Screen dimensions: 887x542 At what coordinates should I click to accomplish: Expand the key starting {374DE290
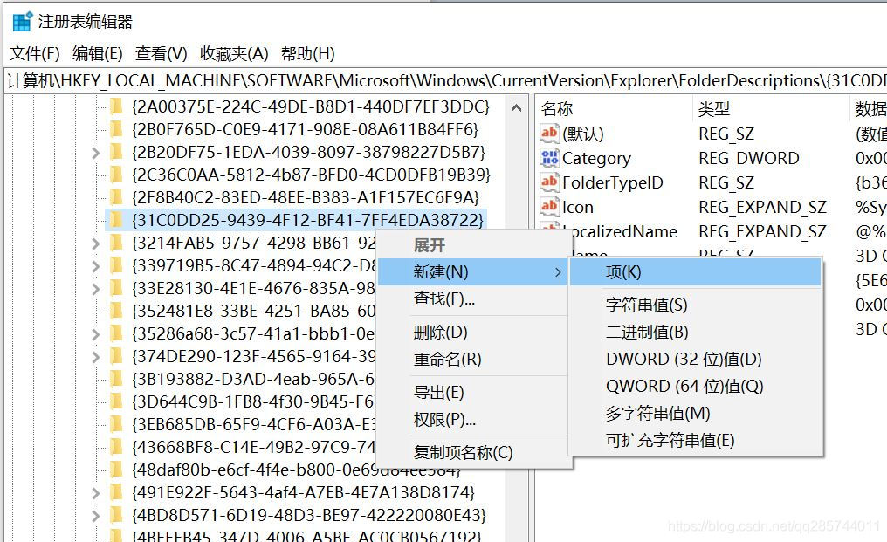pos(96,357)
